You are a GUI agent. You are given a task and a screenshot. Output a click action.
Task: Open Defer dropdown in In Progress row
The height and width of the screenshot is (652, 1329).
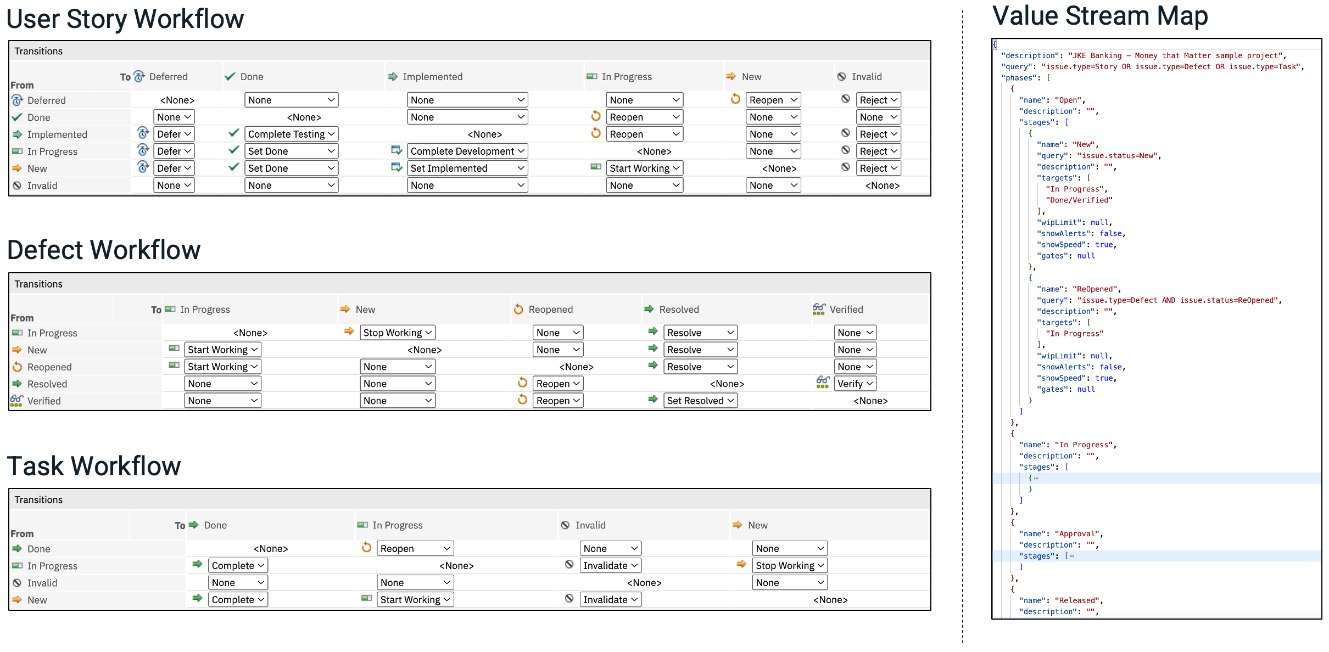coord(174,151)
